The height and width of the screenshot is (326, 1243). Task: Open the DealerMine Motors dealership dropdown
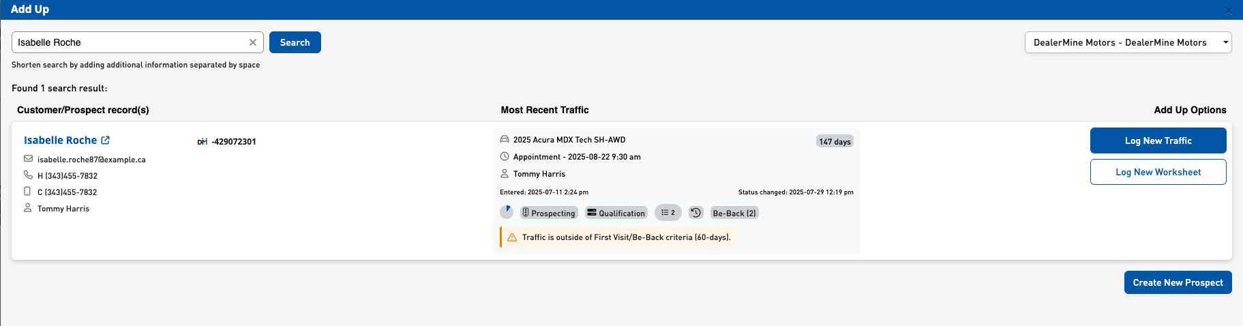[1128, 42]
